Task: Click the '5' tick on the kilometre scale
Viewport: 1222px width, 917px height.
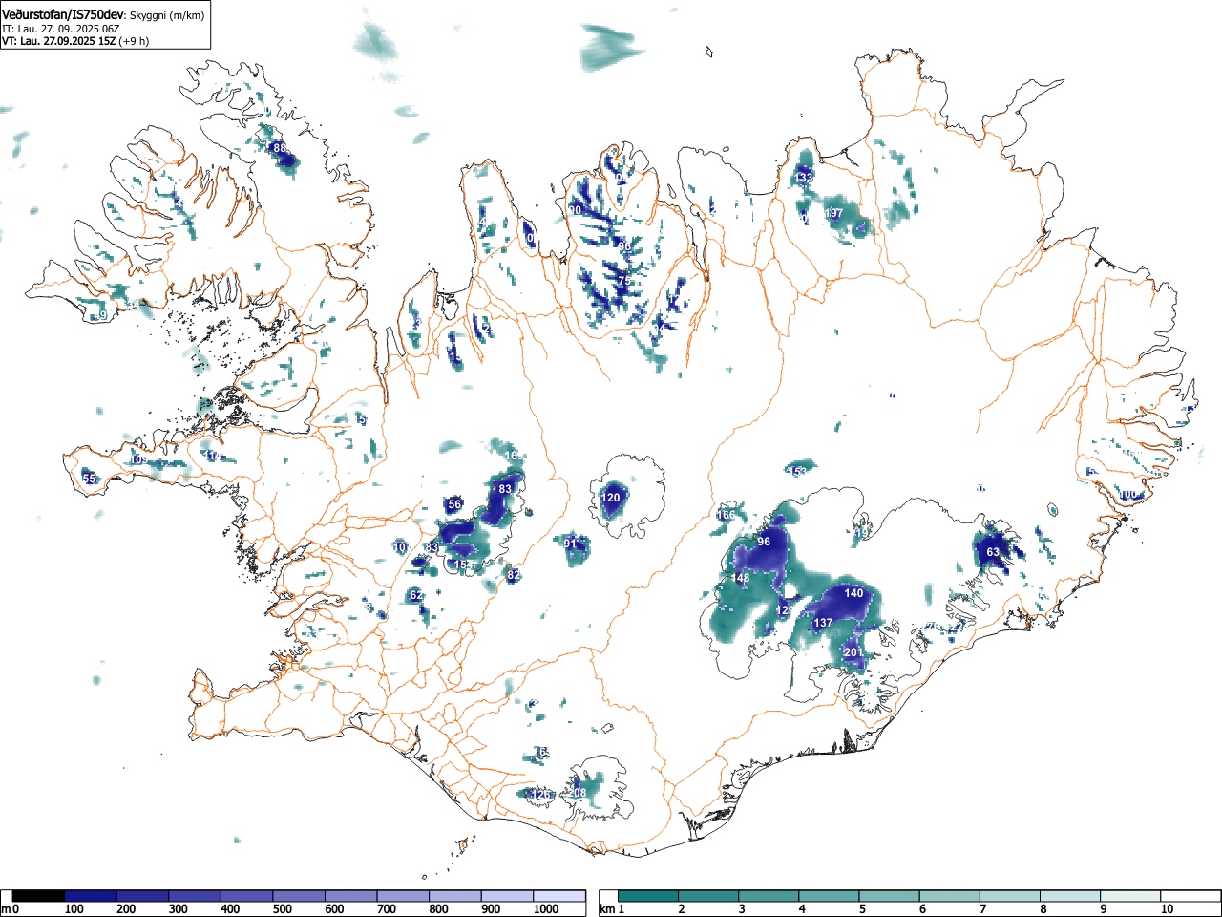Action: (x=862, y=909)
